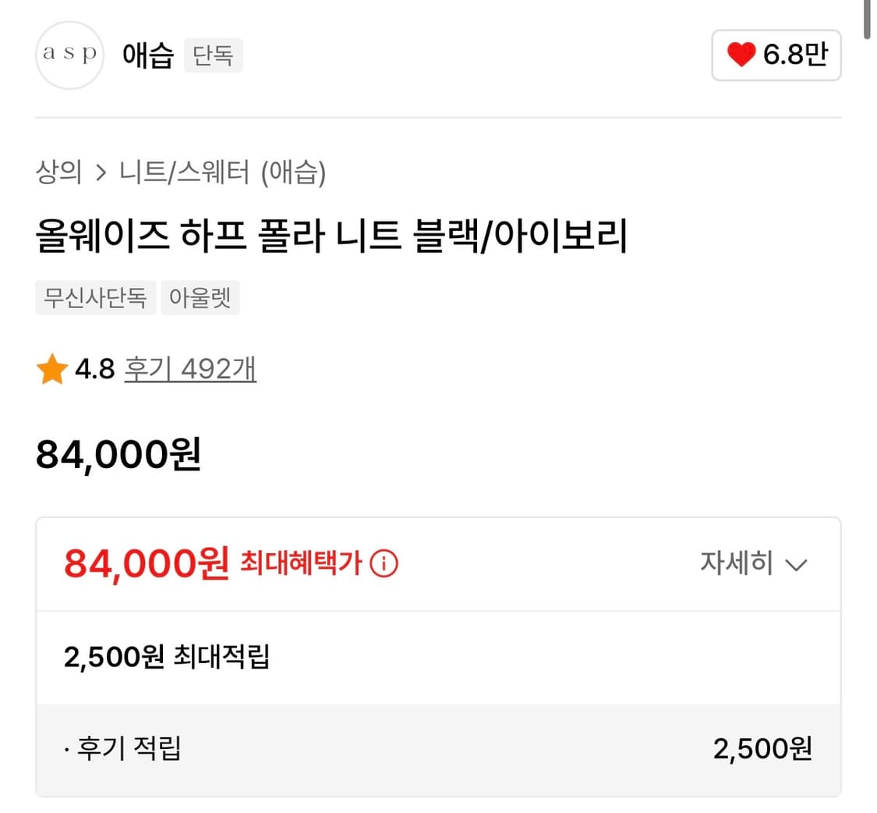
Task: Click the 2,500원 최대적립 row
Action: click(x=167, y=657)
